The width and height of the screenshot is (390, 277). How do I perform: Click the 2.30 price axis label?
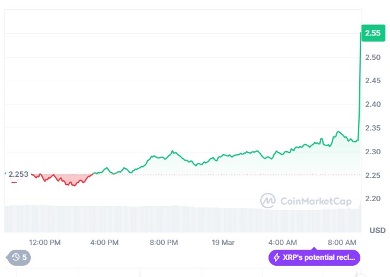(373, 151)
